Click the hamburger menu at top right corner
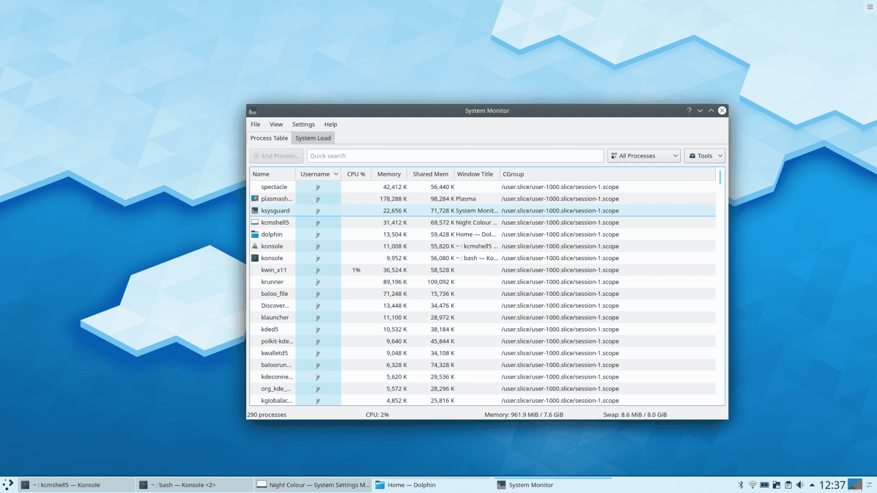The image size is (877, 493). pos(869,7)
